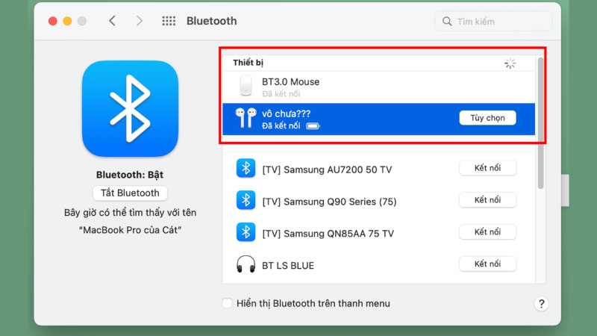The image size is (597, 336).
Task: Click Đã kết nối status under BT3.0 Mouse
Action: click(281, 94)
